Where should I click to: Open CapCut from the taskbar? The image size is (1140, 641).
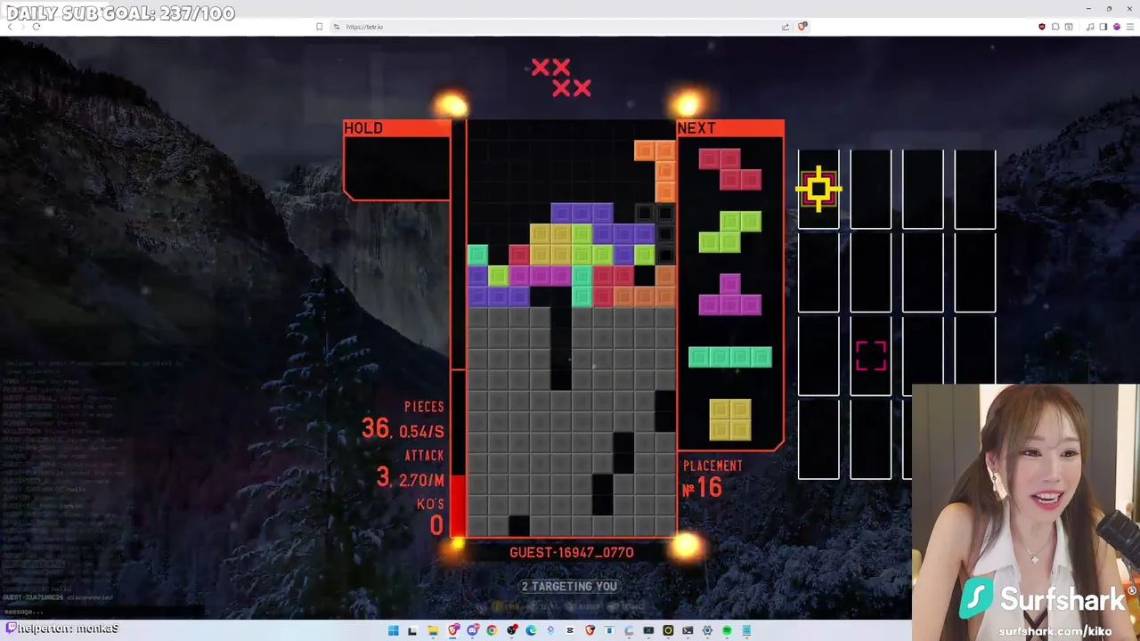point(571,631)
